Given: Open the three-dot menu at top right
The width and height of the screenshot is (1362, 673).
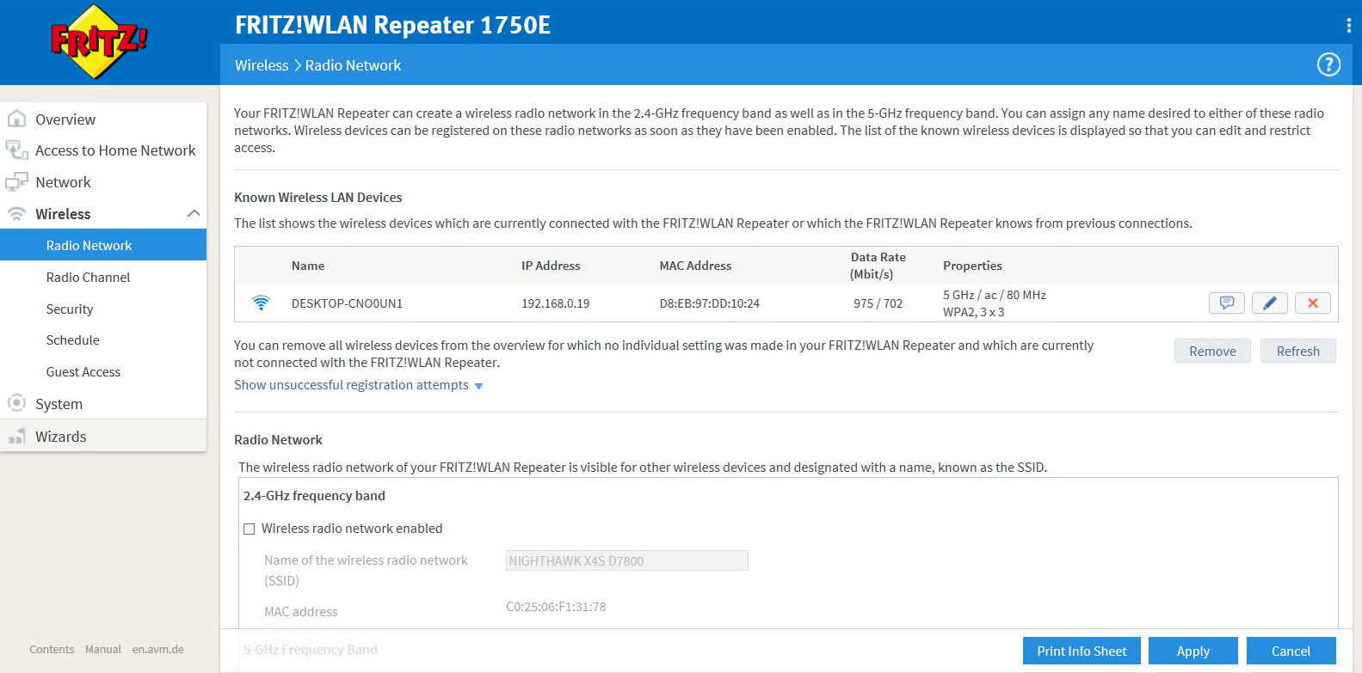Looking at the screenshot, I should 1348,25.
